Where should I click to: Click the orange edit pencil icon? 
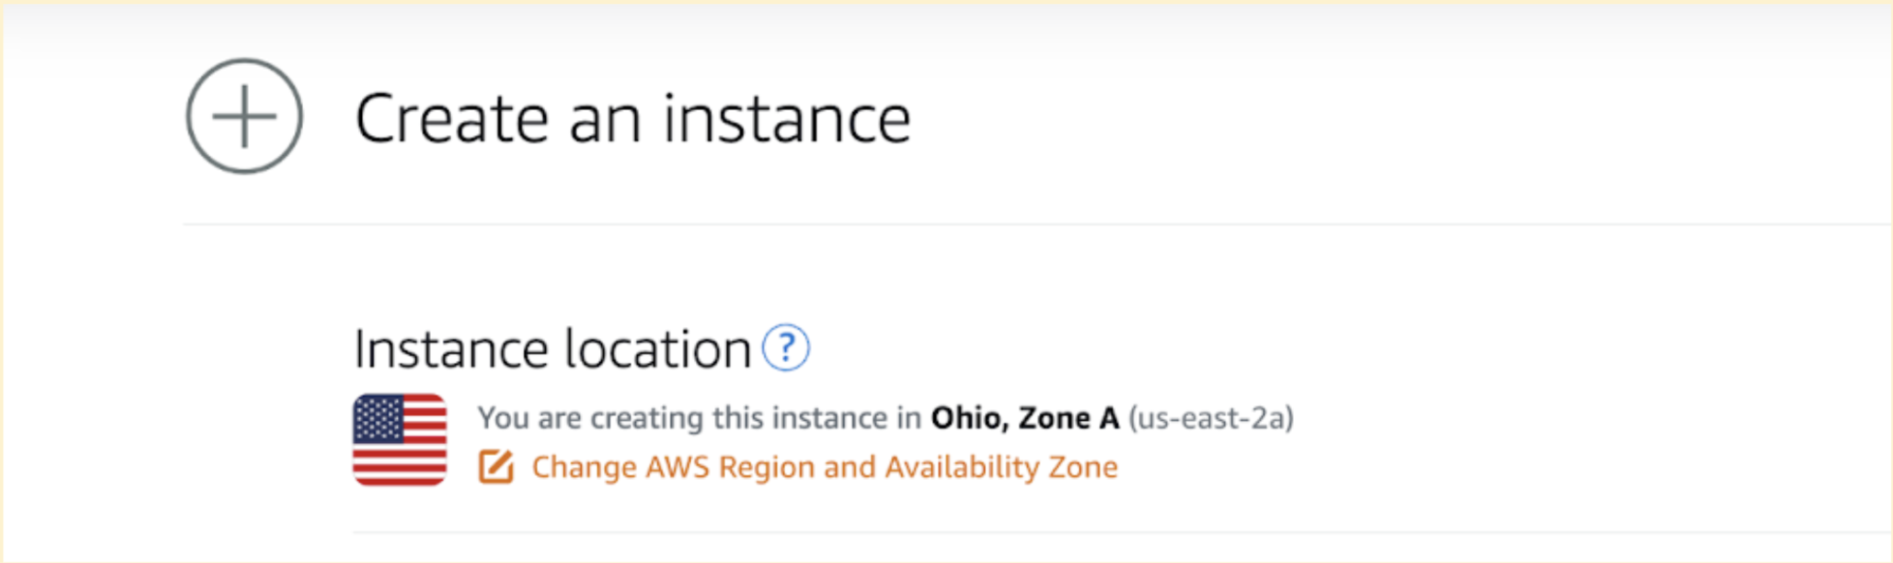pyautogui.click(x=496, y=467)
